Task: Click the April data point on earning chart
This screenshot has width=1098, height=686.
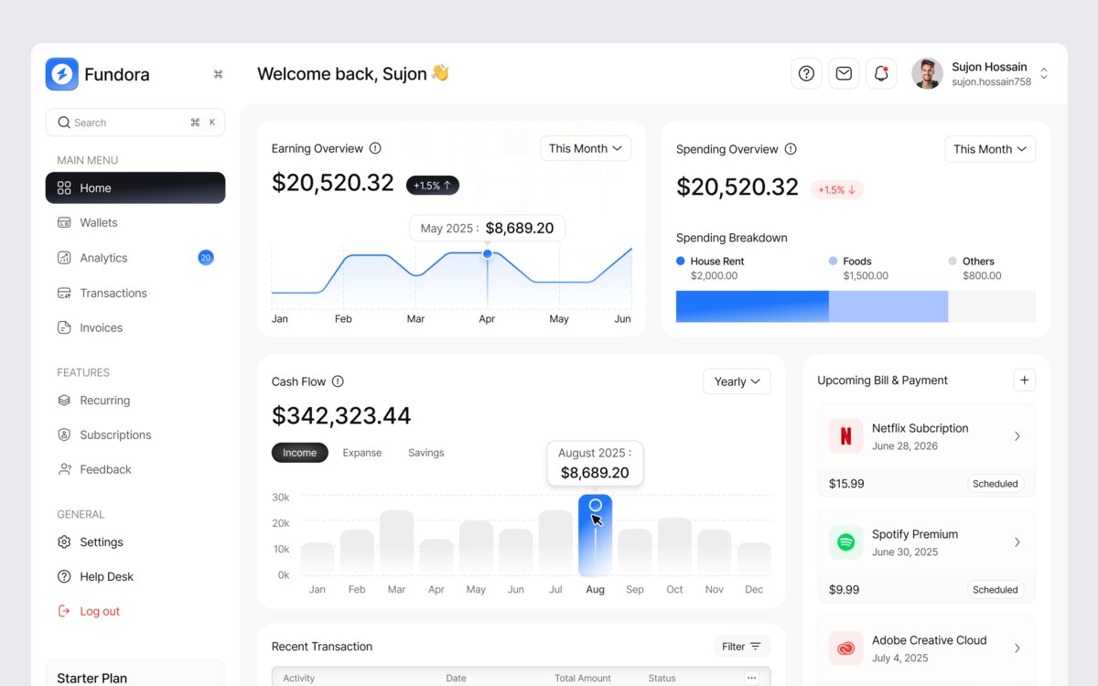Action: 488,253
